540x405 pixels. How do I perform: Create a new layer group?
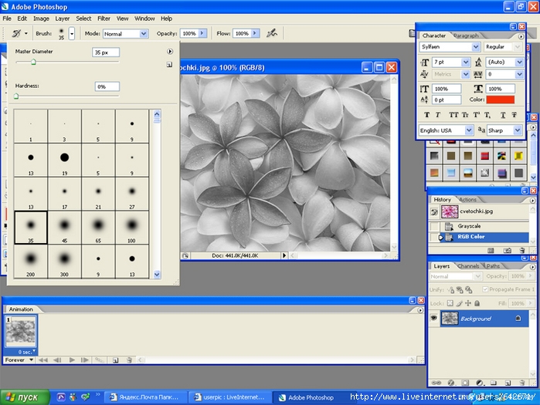point(494,383)
